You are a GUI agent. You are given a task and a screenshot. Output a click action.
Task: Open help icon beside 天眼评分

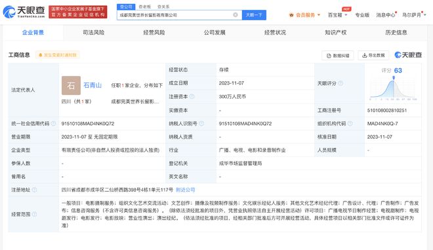pos(340,83)
